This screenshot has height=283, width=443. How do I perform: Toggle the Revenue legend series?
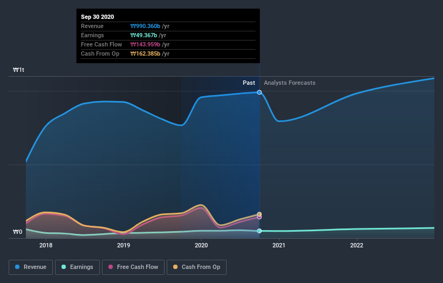[31, 267]
